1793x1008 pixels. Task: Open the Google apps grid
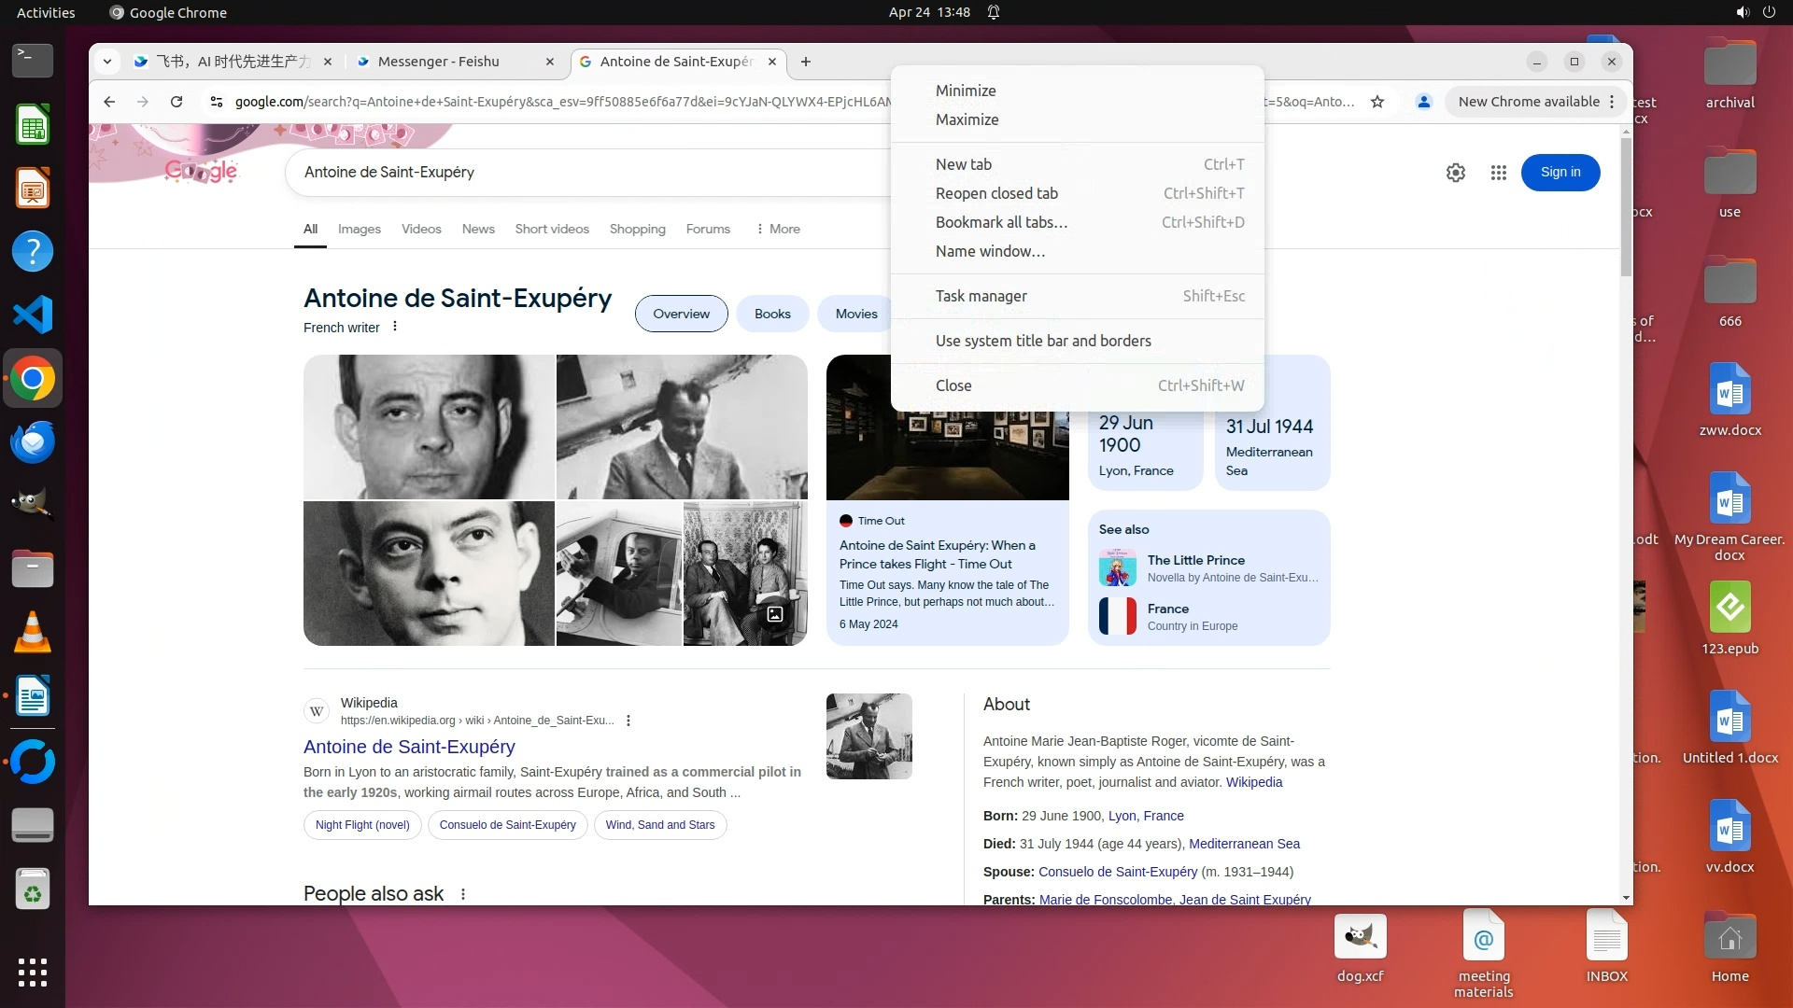[x=1499, y=173]
